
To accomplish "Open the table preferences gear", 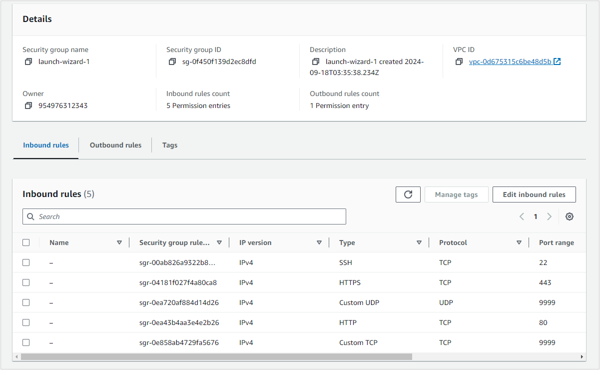I will (x=569, y=216).
